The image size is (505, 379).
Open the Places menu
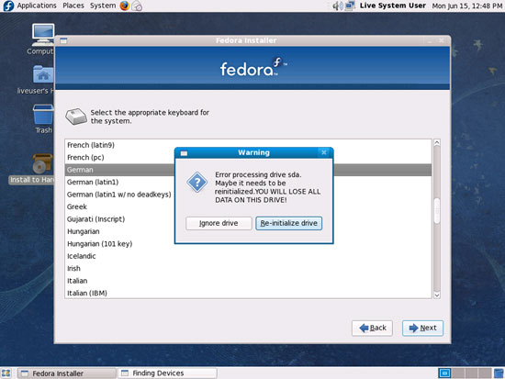tap(73, 6)
